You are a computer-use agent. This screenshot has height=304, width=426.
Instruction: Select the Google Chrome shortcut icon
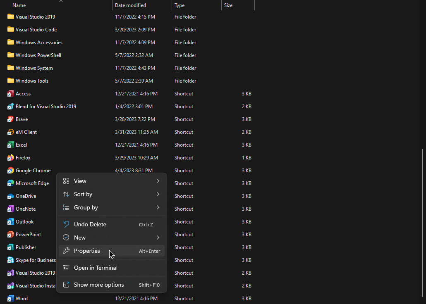11,170
